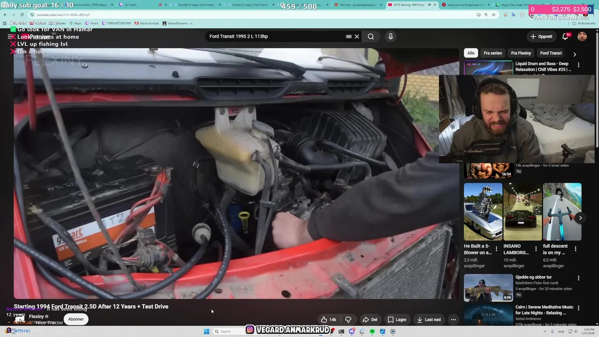This screenshot has height=337, width=599.
Task: Click the video title Starting 1994 Ford Transit
Action: [x=91, y=307]
